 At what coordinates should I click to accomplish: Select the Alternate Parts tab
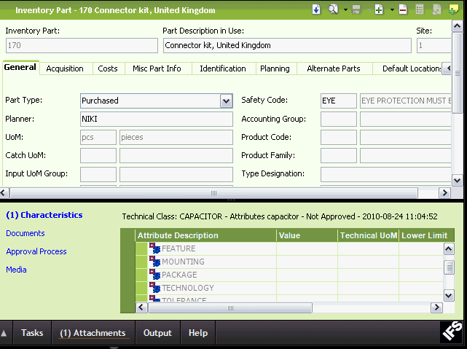pyautogui.click(x=334, y=68)
